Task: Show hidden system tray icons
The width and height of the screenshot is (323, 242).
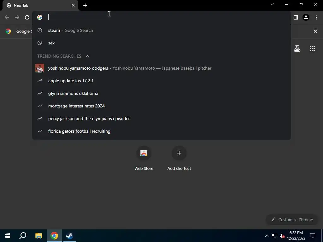Action: click(x=267, y=236)
